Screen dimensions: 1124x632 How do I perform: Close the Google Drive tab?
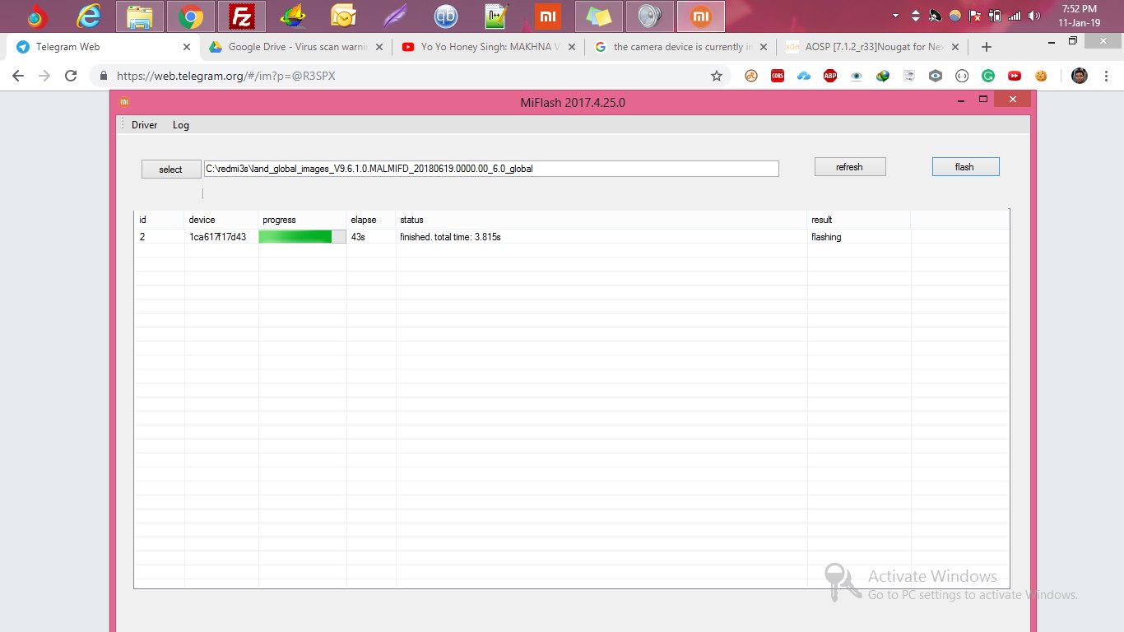pyautogui.click(x=379, y=47)
